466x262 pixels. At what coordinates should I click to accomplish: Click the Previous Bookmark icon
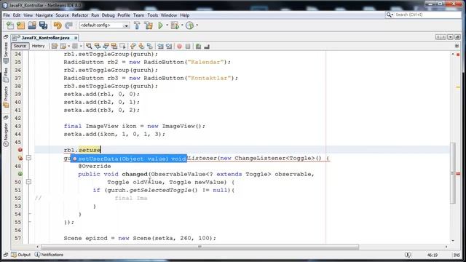[x=133, y=47]
